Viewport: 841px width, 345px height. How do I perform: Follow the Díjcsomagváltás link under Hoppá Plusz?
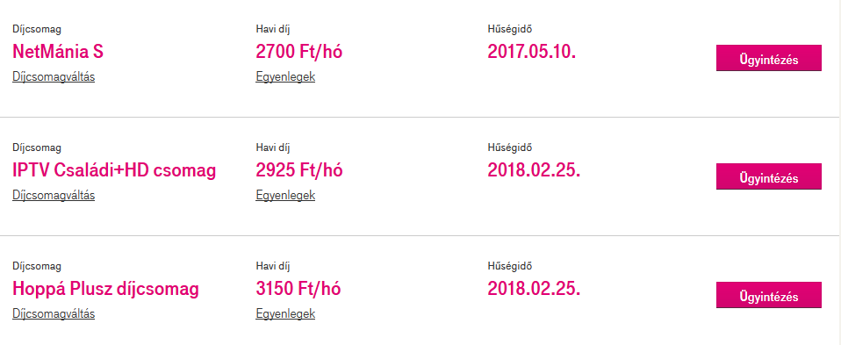click(x=54, y=314)
